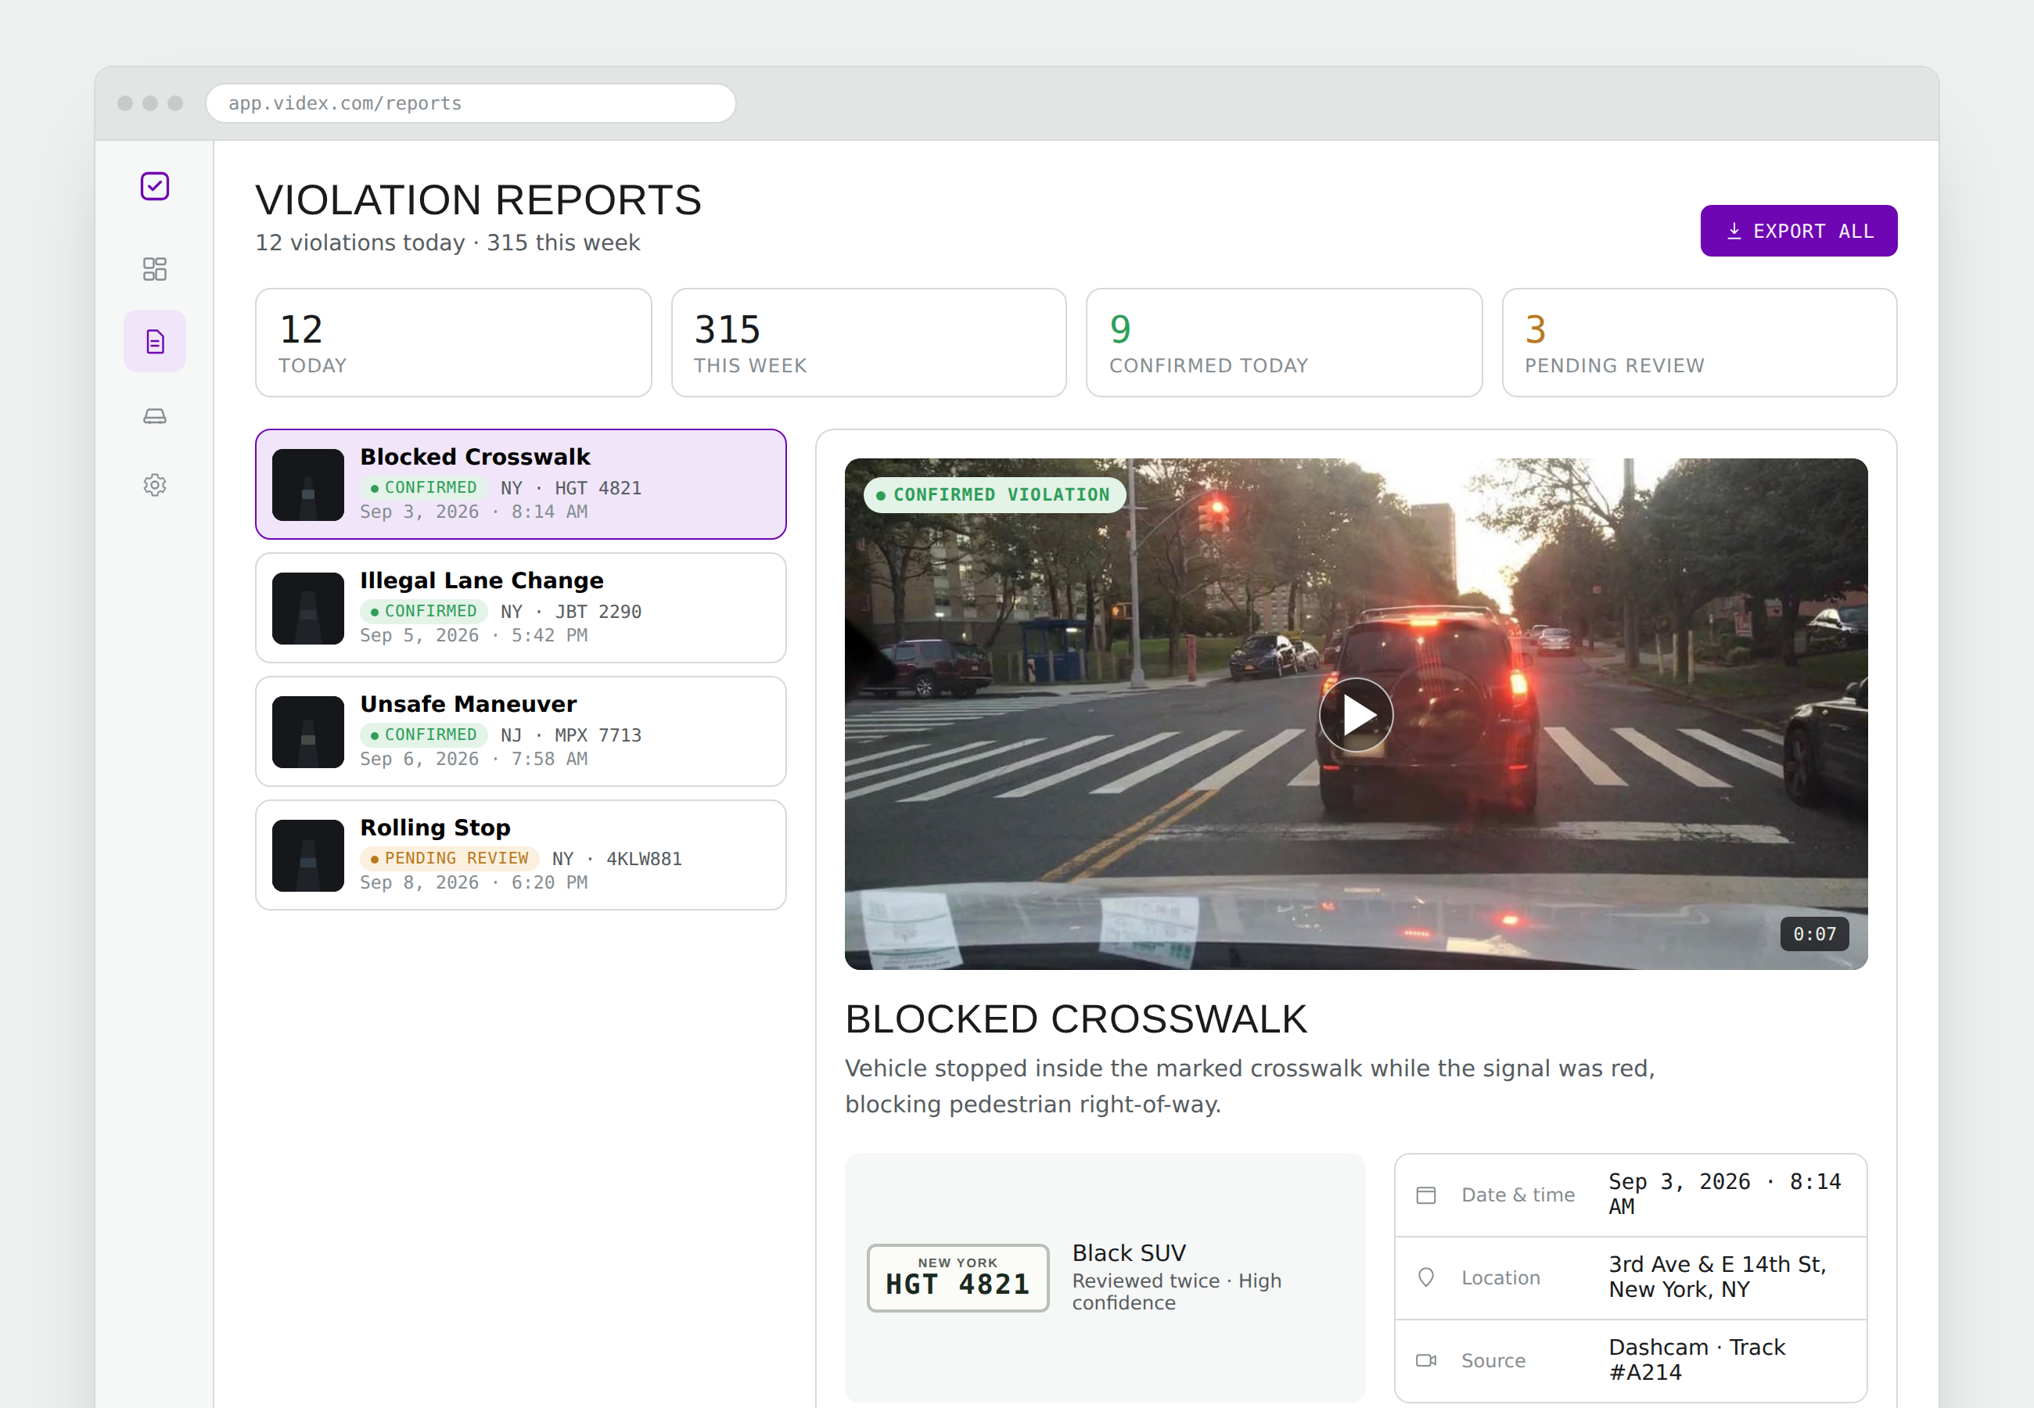The width and height of the screenshot is (2034, 1408).
Task: Open the Illegal Lane Change report card
Action: coord(520,608)
